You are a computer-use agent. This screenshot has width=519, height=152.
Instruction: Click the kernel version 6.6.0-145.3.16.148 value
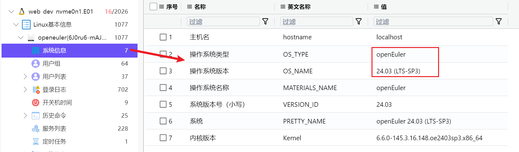click(429, 138)
